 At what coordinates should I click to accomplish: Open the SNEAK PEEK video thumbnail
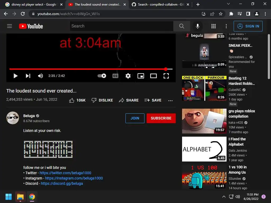tap(204, 56)
